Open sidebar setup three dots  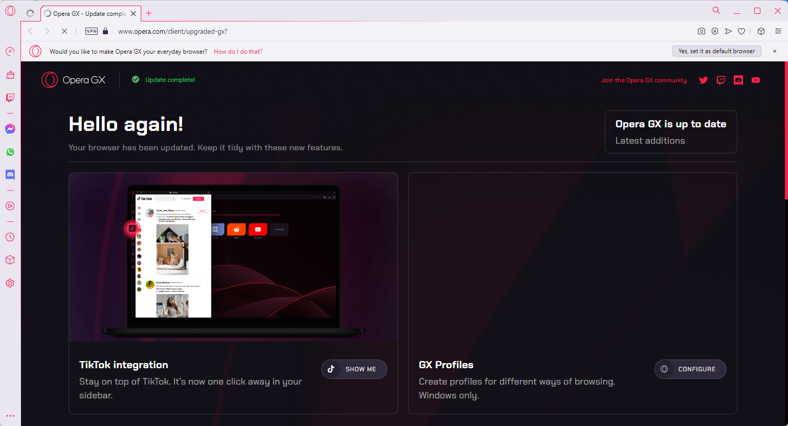tap(10, 416)
